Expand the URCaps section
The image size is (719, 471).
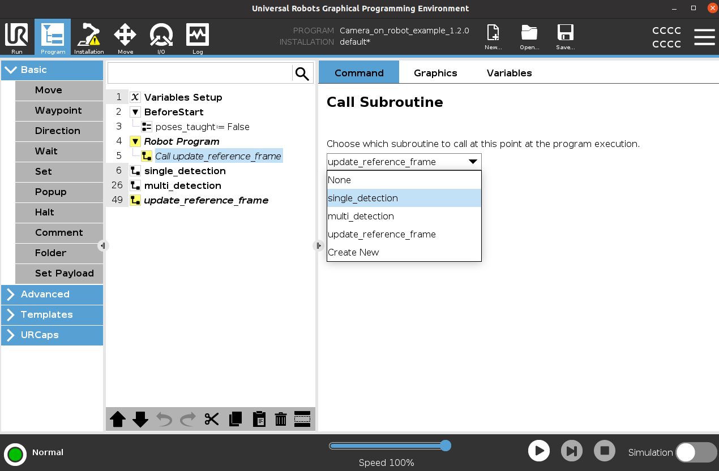click(52, 335)
